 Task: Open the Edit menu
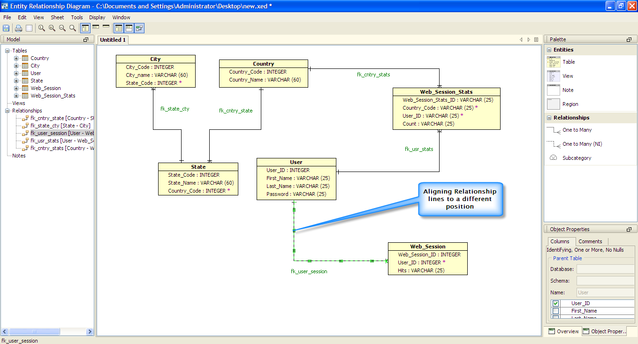pyautogui.click(x=22, y=17)
